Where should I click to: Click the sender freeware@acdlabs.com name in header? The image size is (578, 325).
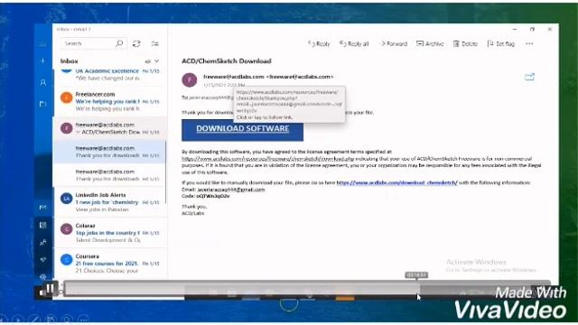[268, 77]
